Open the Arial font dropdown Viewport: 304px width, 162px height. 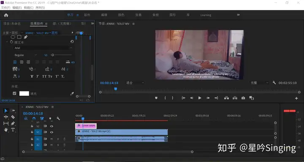point(43,48)
